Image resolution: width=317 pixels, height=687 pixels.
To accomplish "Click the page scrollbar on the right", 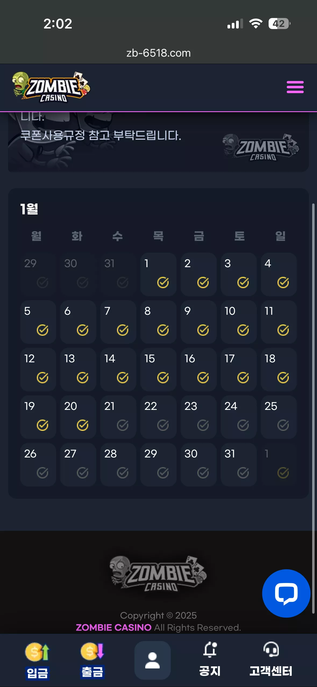I will 313,409.
